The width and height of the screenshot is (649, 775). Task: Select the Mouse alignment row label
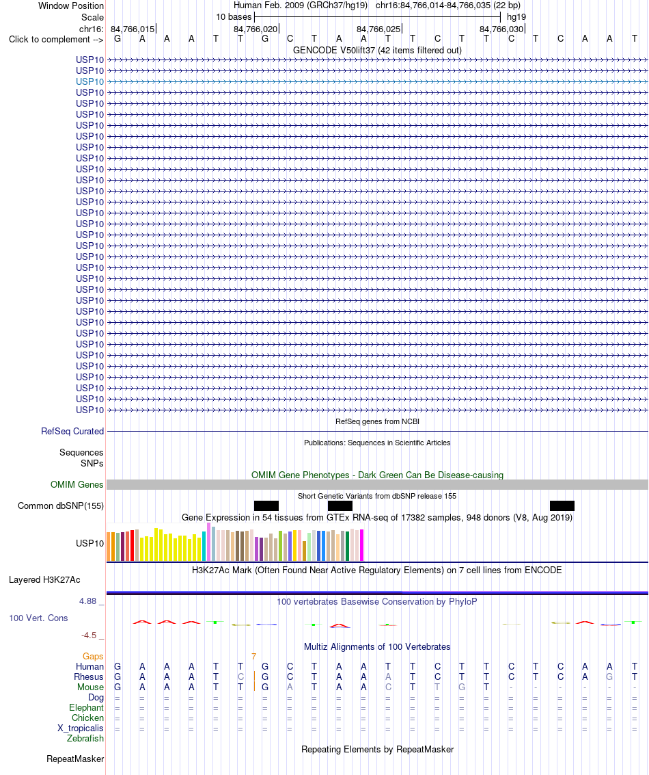(x=90, y=687)
